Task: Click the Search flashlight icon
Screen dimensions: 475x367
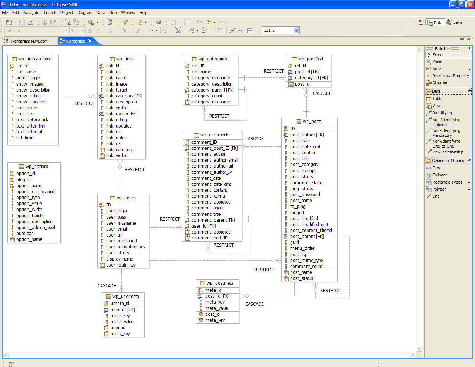Action: pos(125,22)
